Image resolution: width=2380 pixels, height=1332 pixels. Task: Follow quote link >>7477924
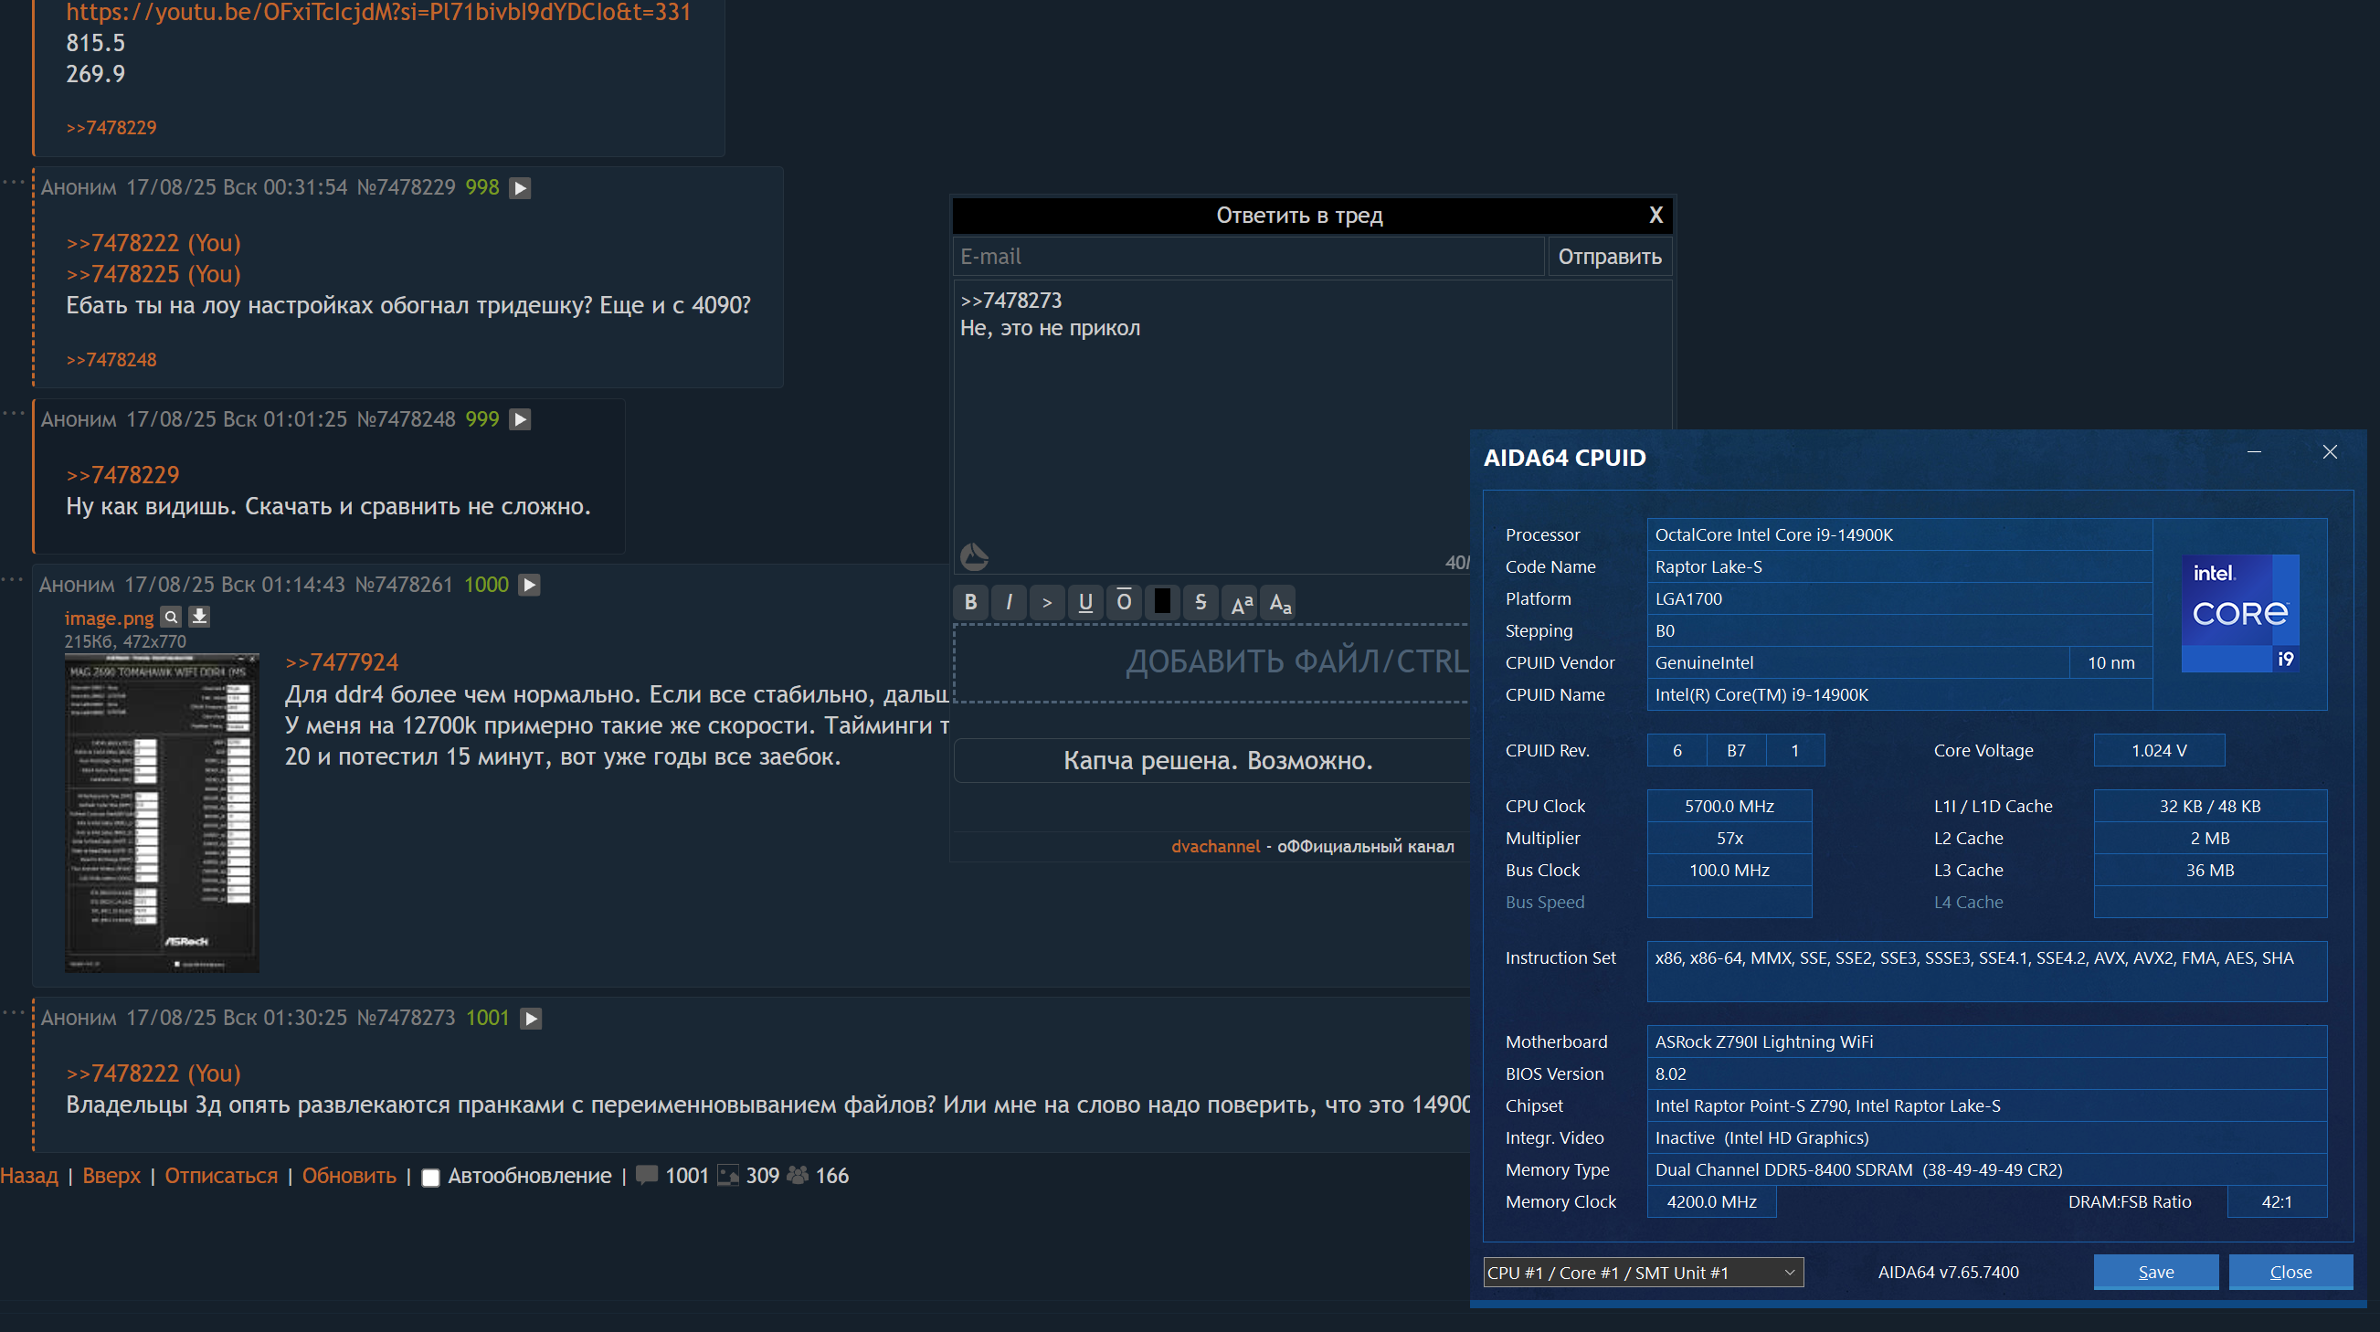point(342,663)
